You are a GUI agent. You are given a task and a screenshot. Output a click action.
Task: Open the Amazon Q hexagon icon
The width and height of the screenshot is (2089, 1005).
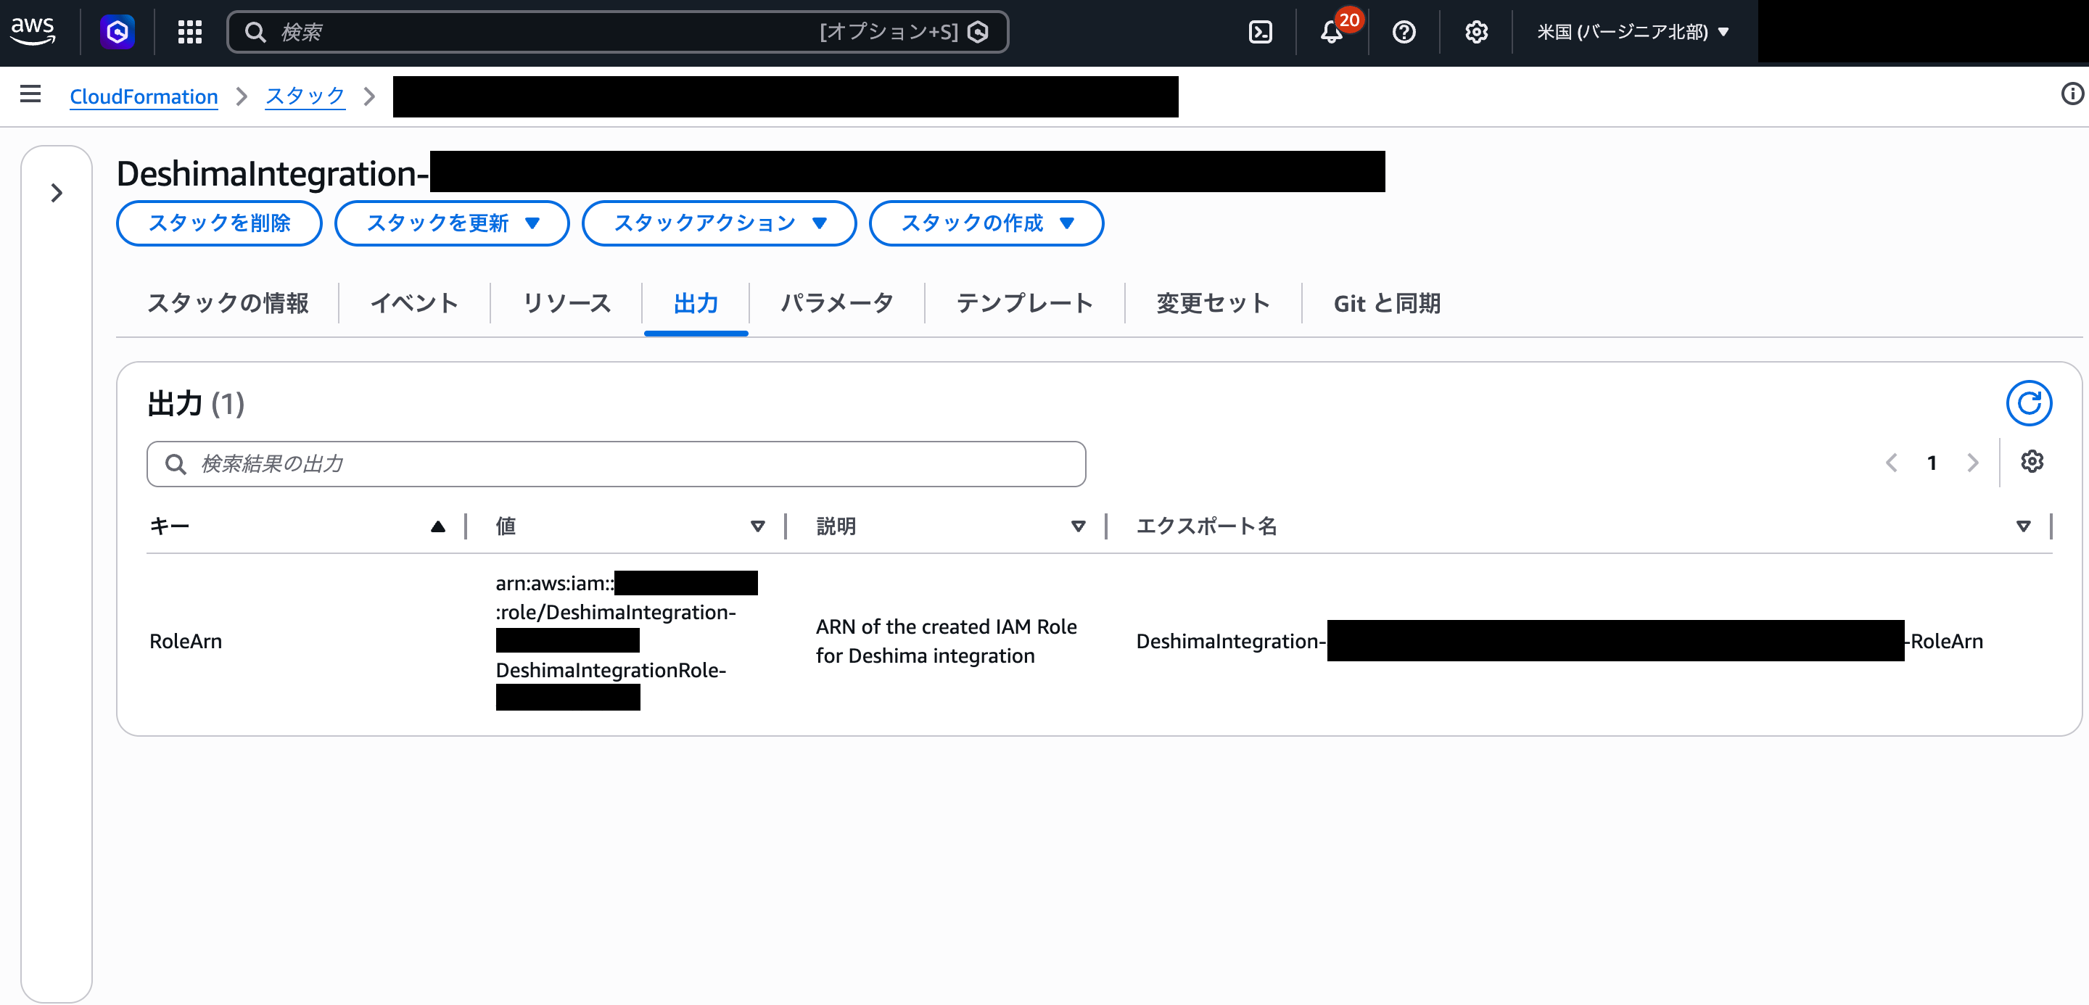tap(118, 32)
